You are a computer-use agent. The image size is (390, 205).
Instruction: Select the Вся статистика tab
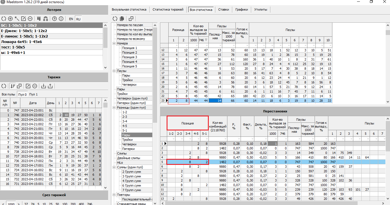coord(201,10)
